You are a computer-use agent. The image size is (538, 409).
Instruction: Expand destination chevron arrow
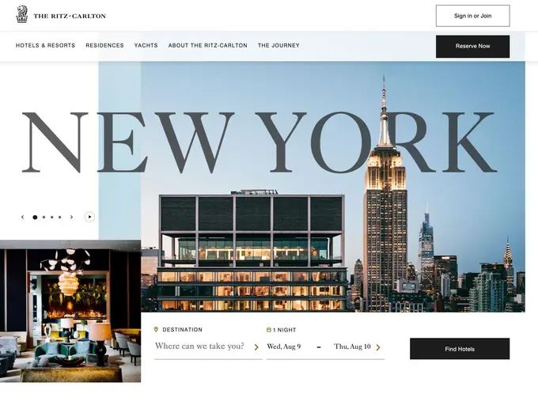(x=256, y=347)
